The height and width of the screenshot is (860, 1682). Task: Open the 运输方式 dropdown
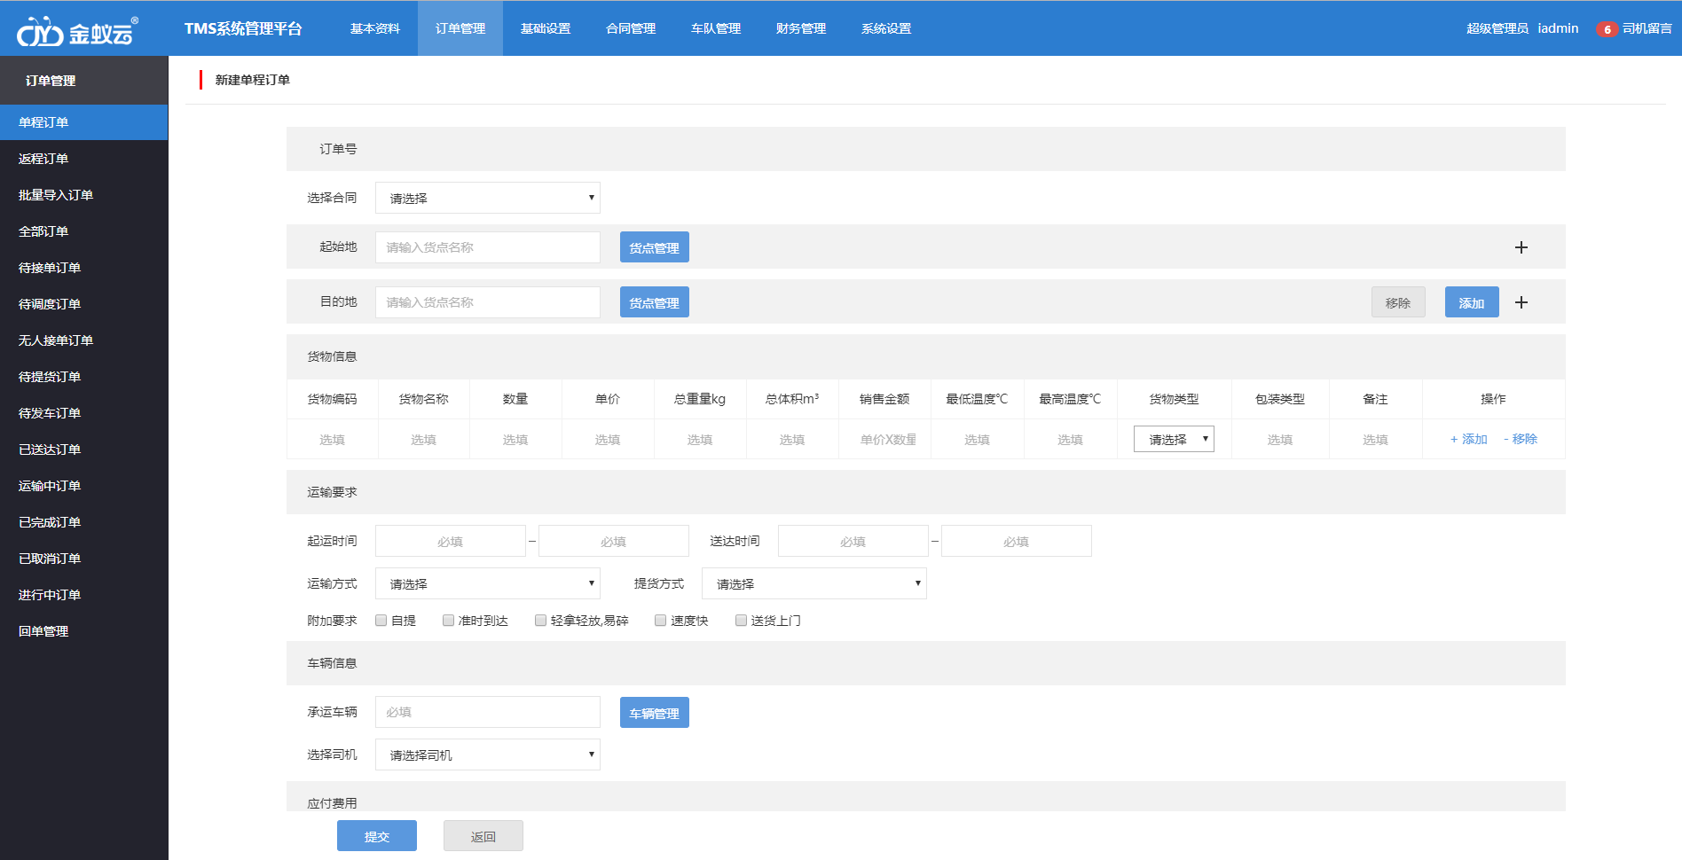[x=488, y=583]
